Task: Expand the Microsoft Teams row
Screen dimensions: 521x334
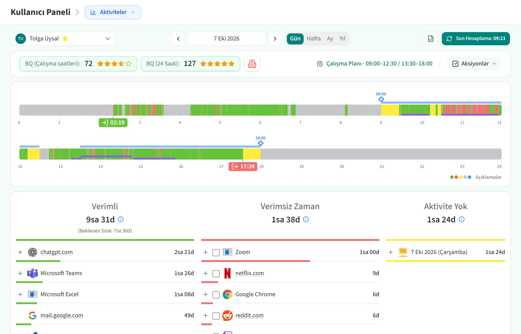Action: [20, 274]
